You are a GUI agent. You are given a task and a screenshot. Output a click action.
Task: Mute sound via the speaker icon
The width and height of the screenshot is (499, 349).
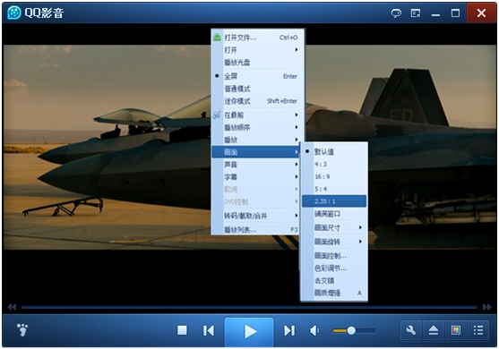tap(314, 330)
